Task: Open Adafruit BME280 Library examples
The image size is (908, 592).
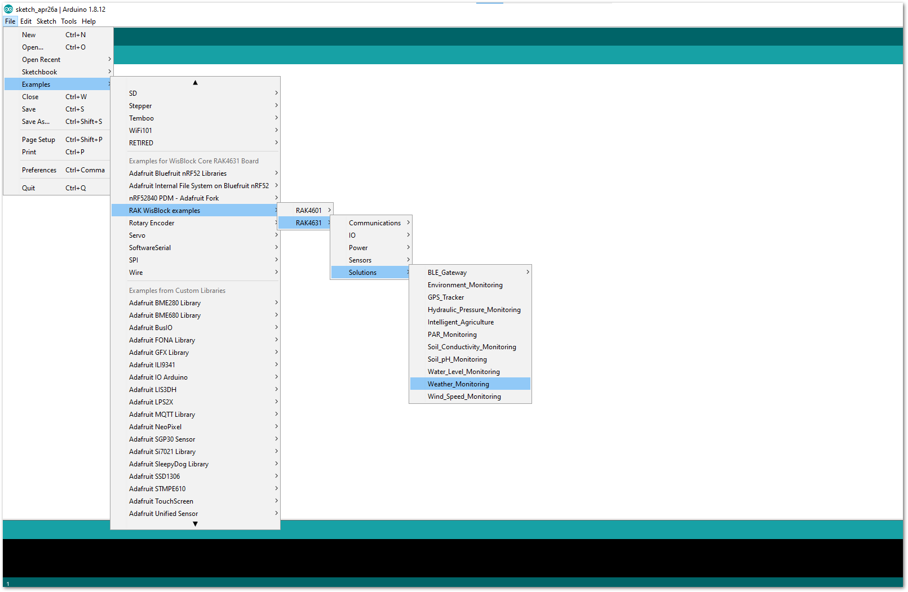Action: coord(195,303)
